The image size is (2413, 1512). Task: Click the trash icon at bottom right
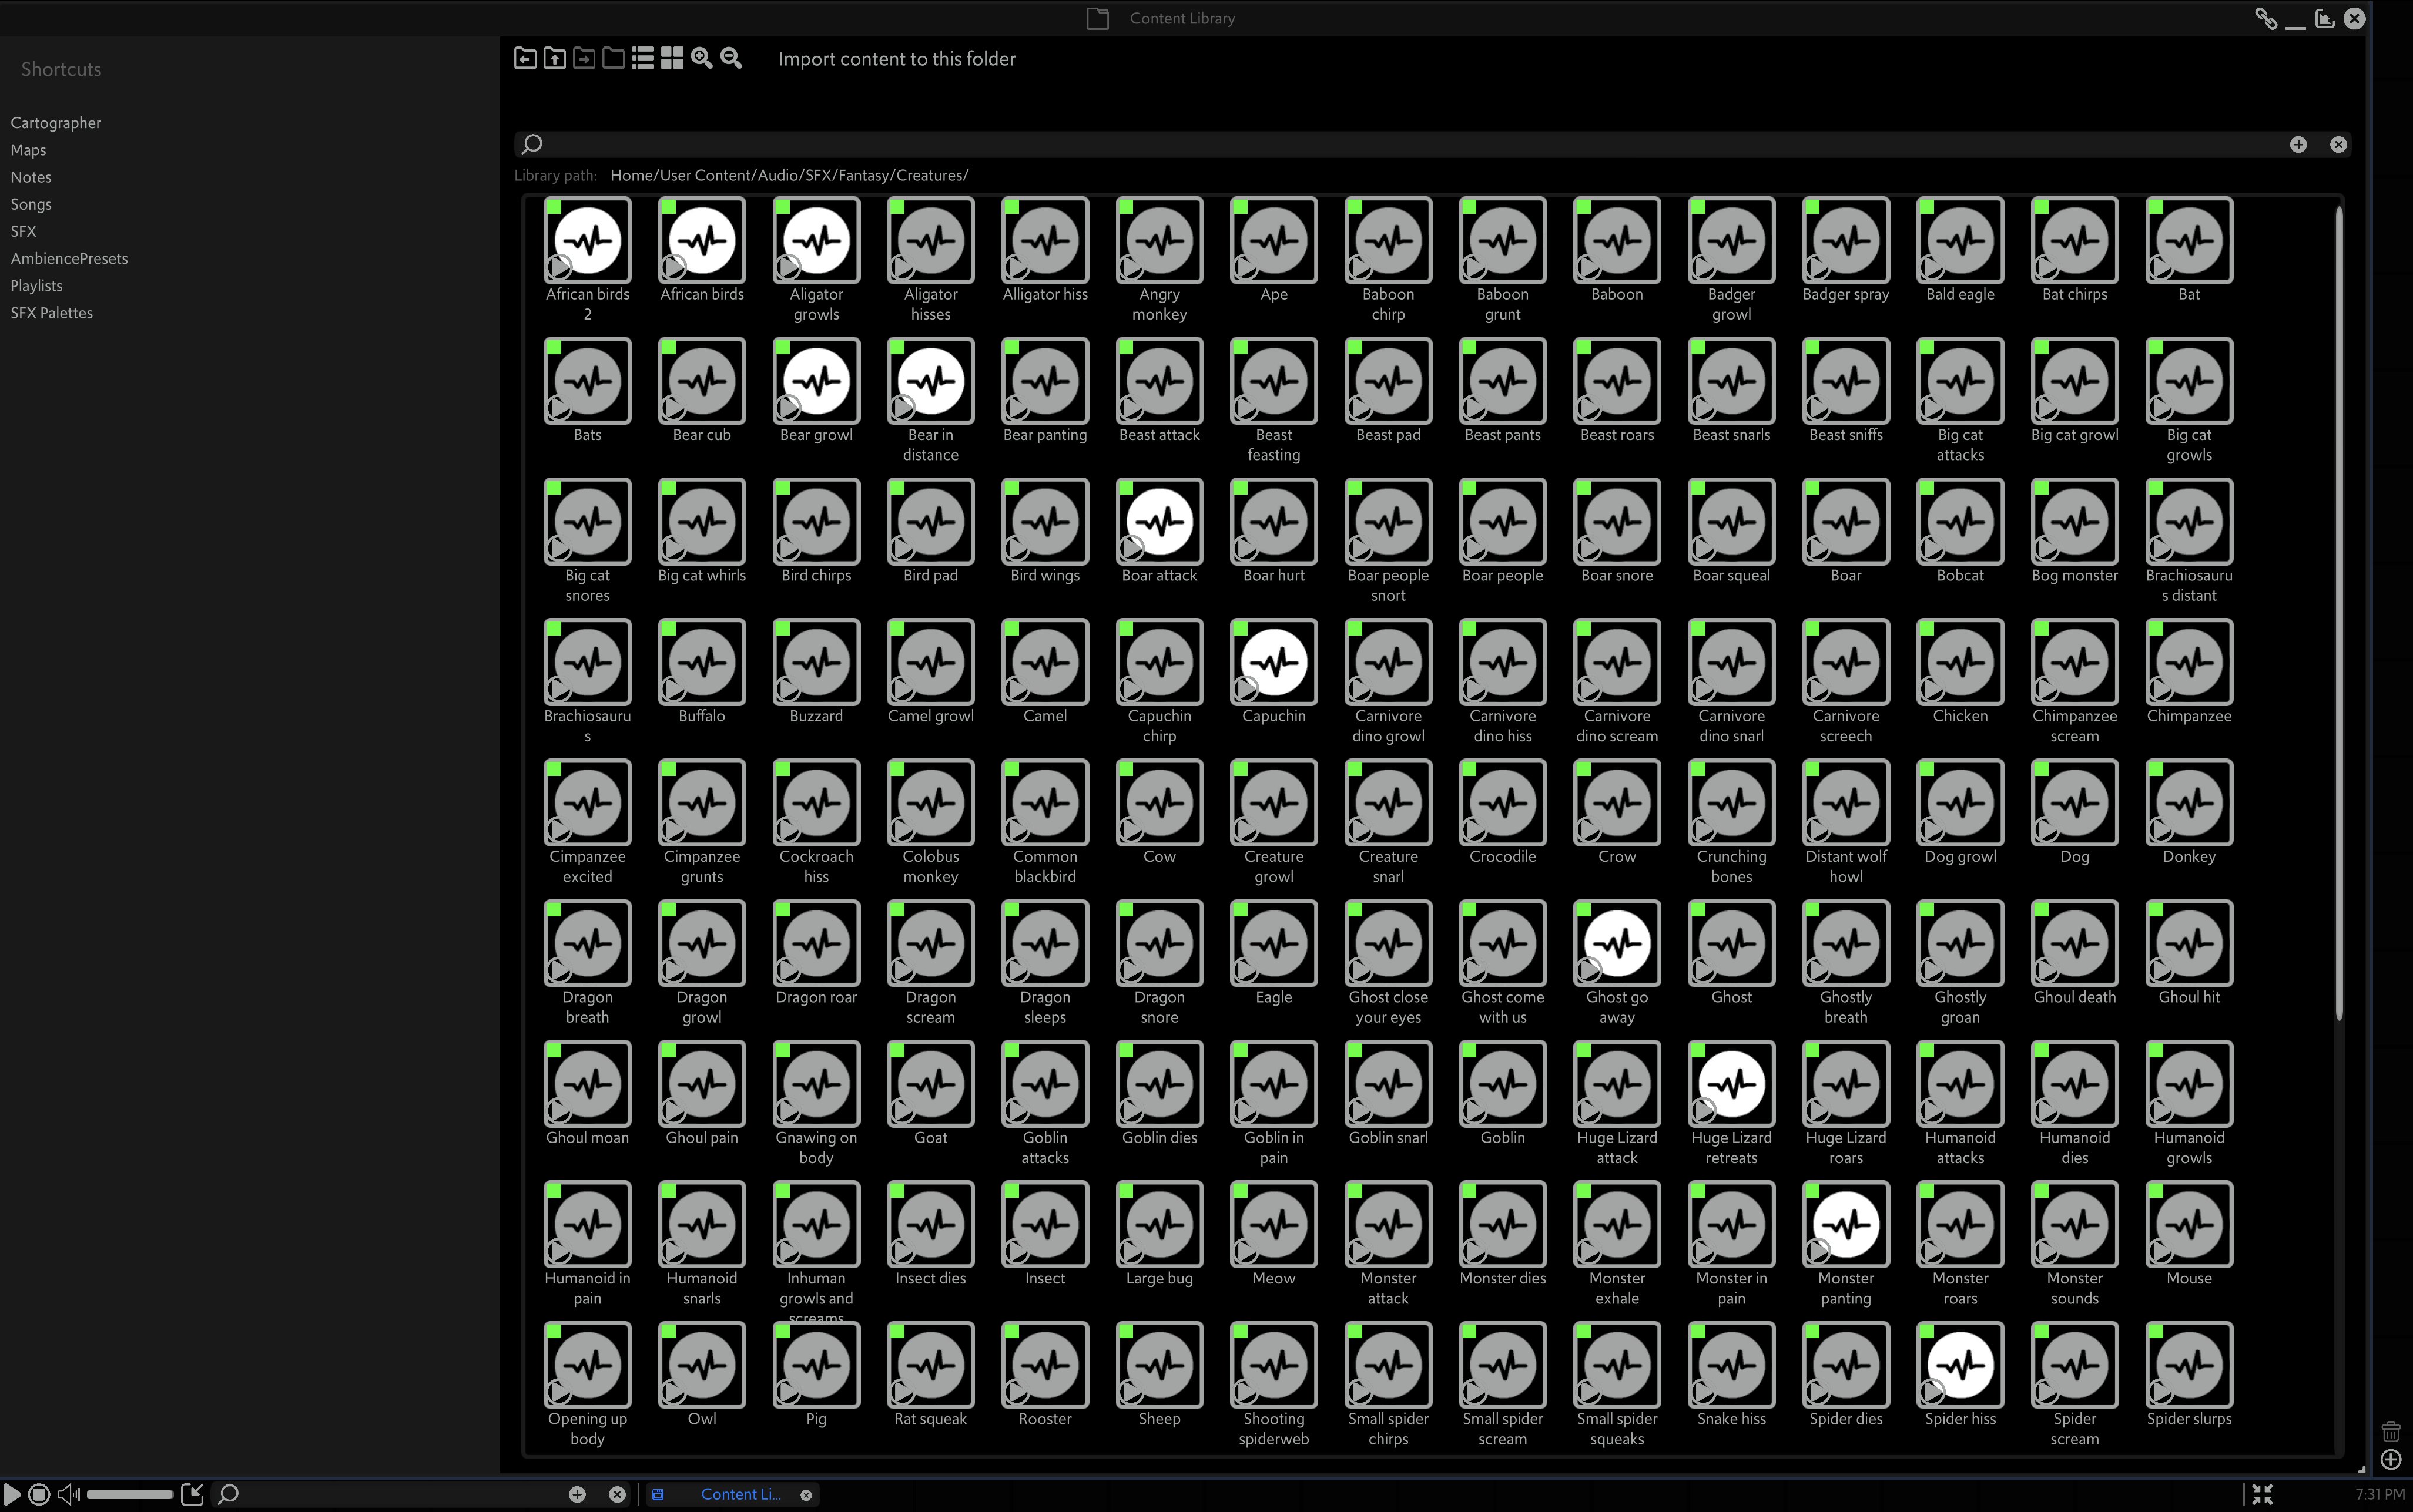tap(2390, 1431)
